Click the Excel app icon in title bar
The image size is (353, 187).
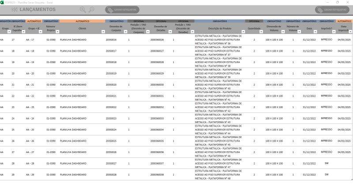point(2,2)
